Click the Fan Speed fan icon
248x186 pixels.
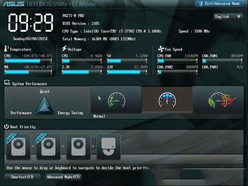(x=161, y=49)
